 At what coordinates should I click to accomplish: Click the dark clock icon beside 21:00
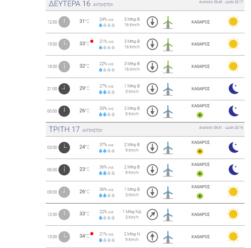click(64, 89)
